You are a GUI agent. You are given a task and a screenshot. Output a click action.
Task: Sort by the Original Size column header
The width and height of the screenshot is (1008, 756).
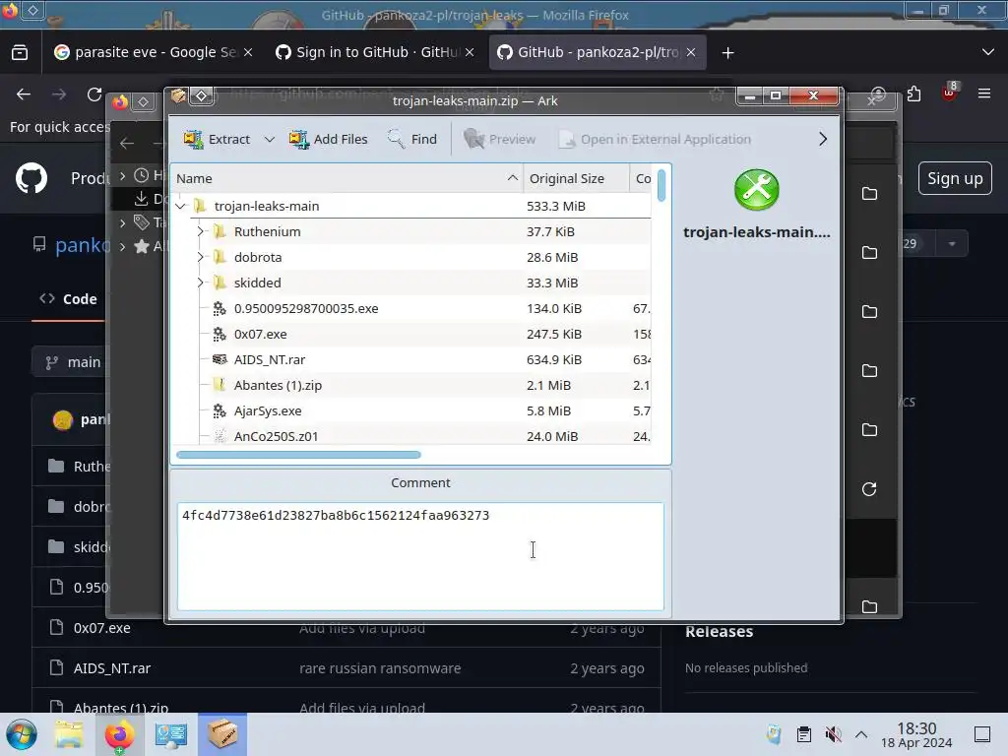point(576,178)
